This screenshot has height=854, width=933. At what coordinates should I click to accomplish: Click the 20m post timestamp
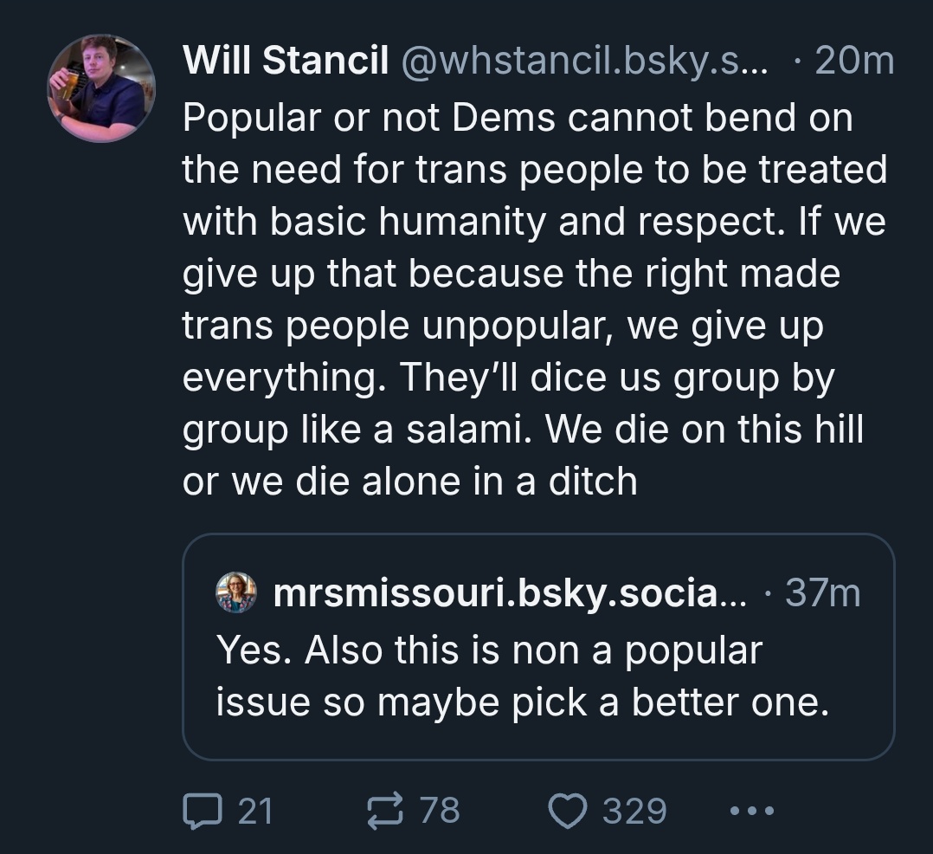point(853,61)
